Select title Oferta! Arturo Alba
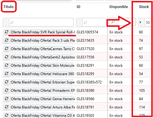Viewport: 153px width, 118px height. pyautogui.click(x=43, y=107)
